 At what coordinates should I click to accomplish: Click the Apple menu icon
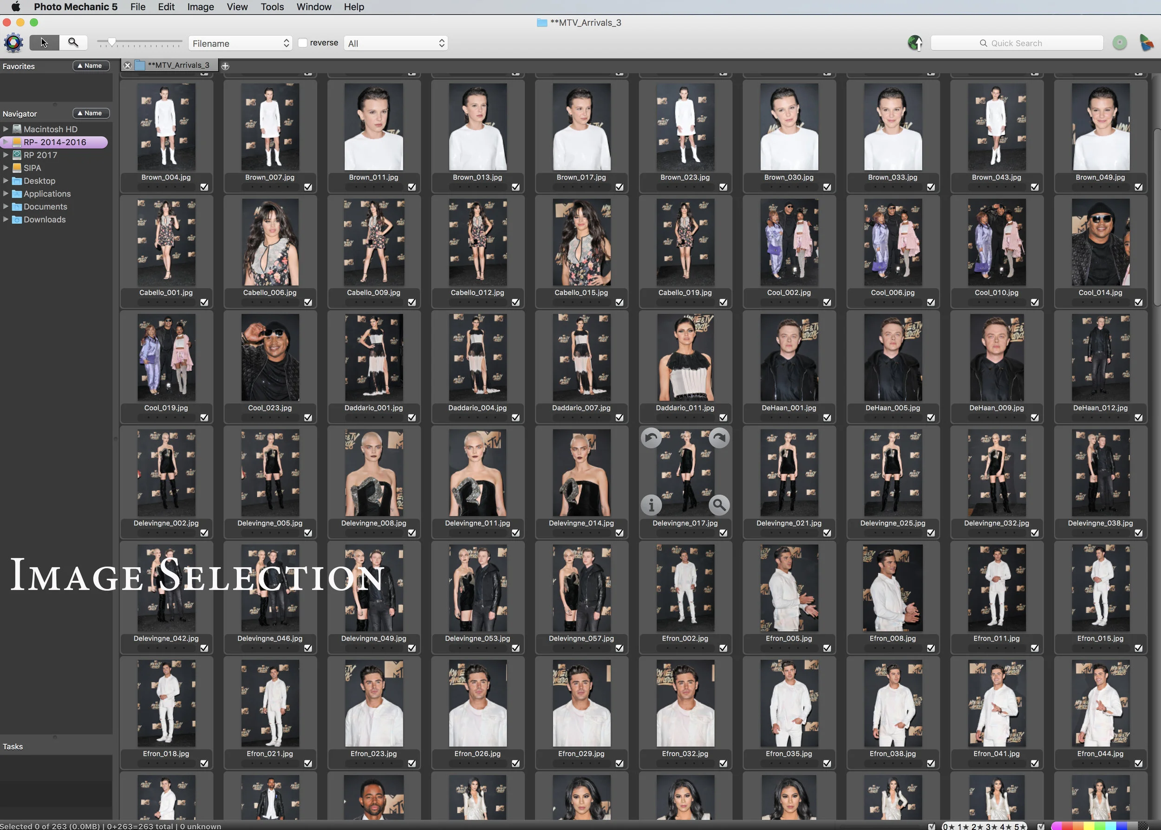pos(16,6)
